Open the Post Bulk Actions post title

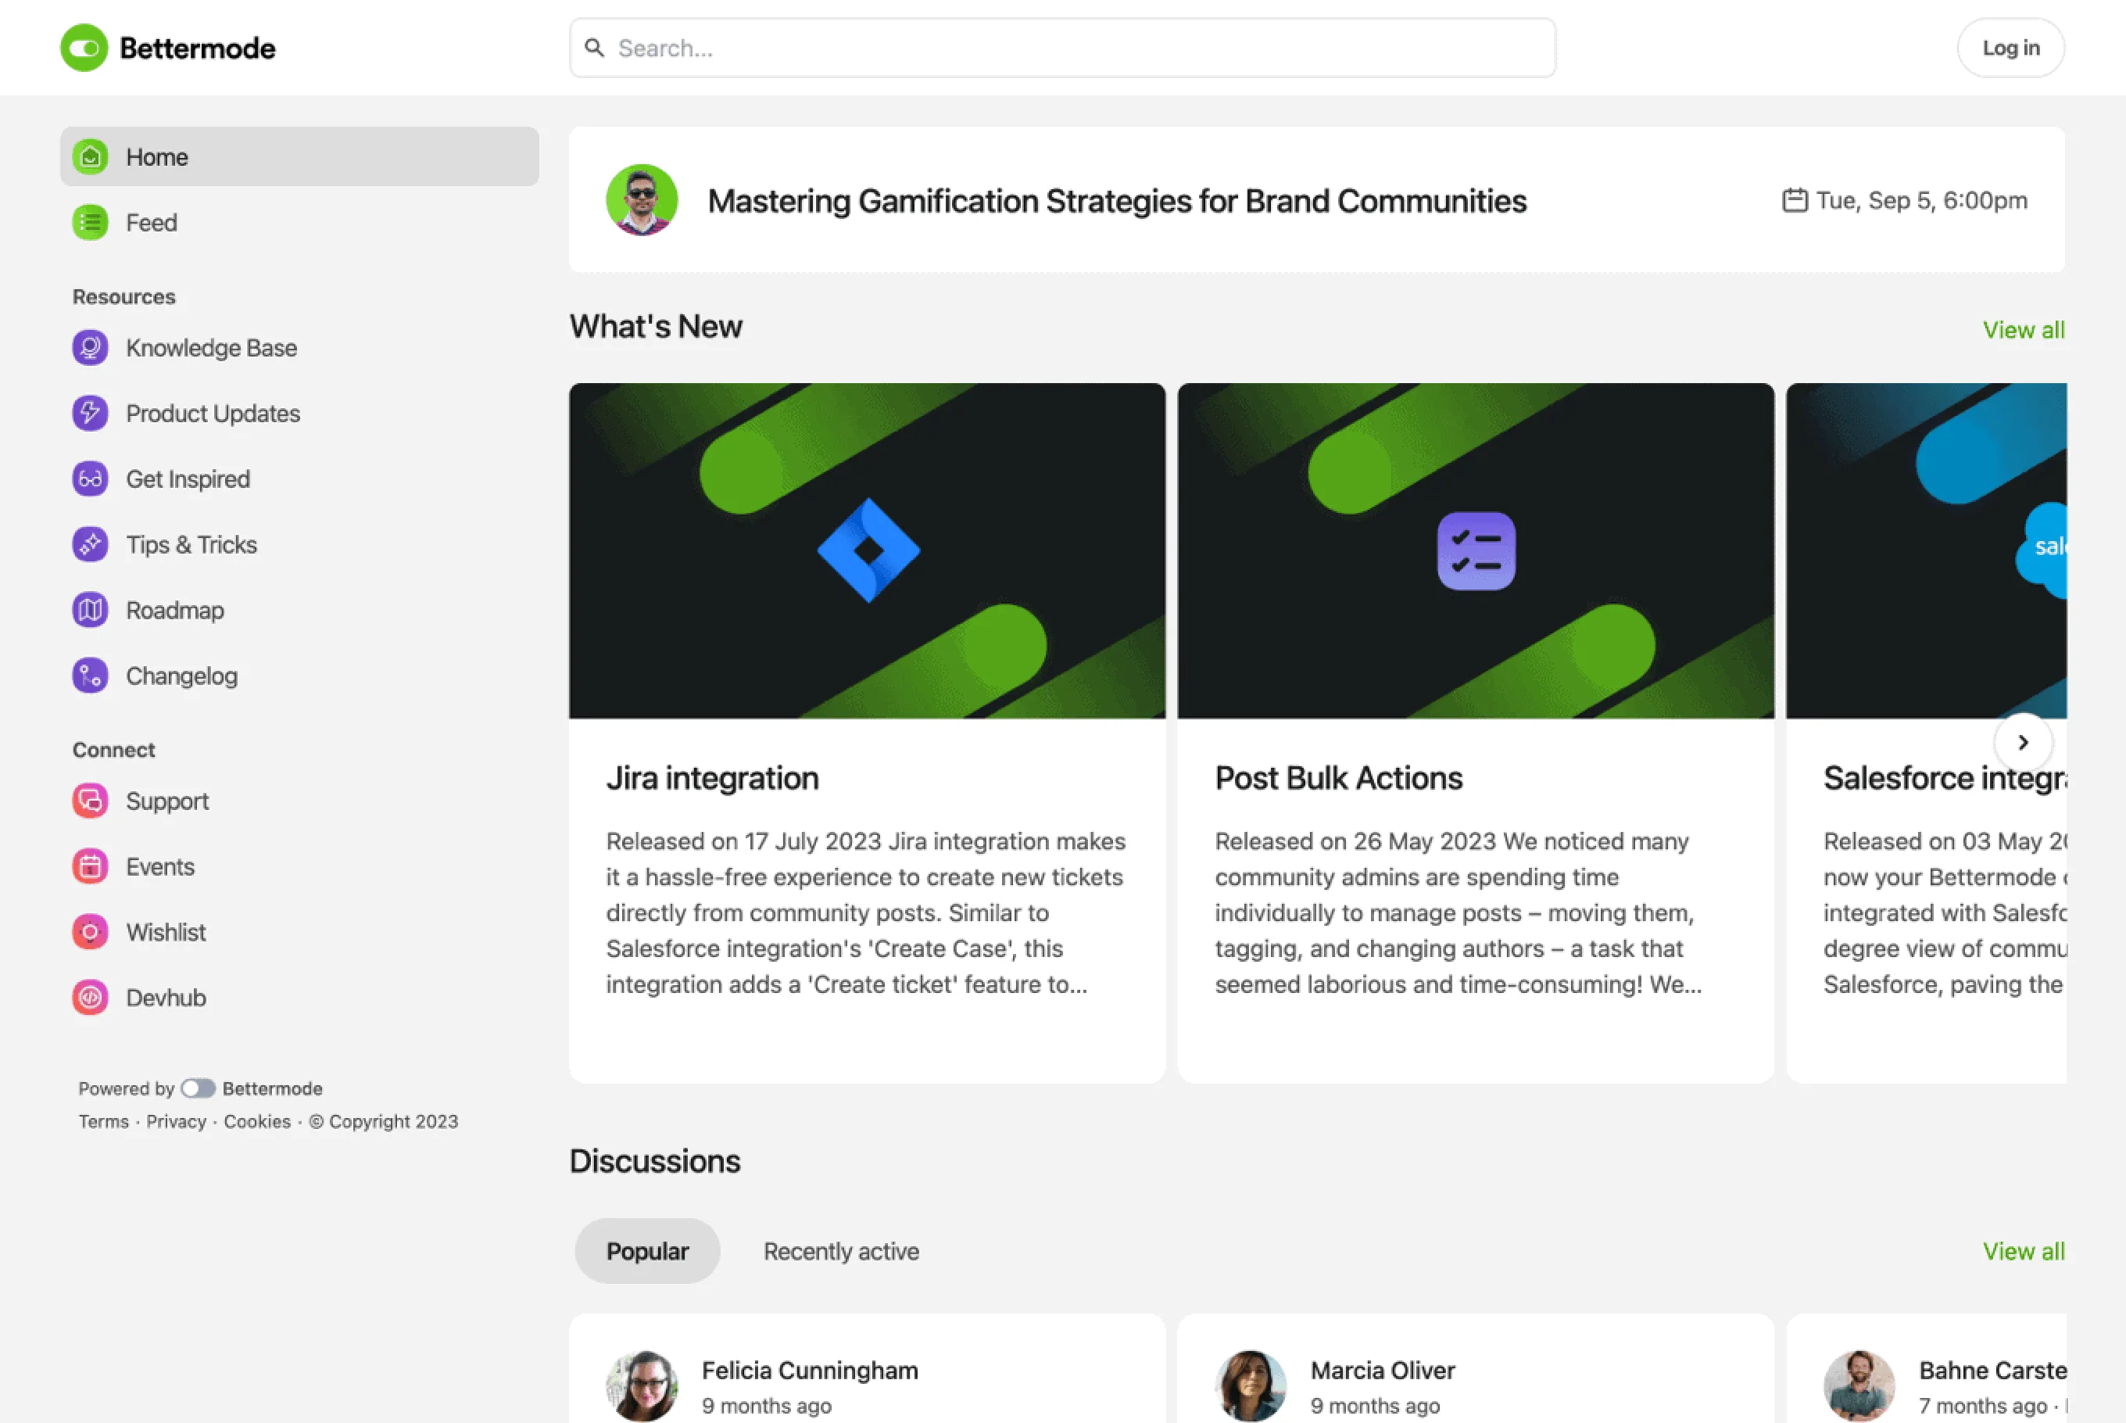(x=1339, y=778)
